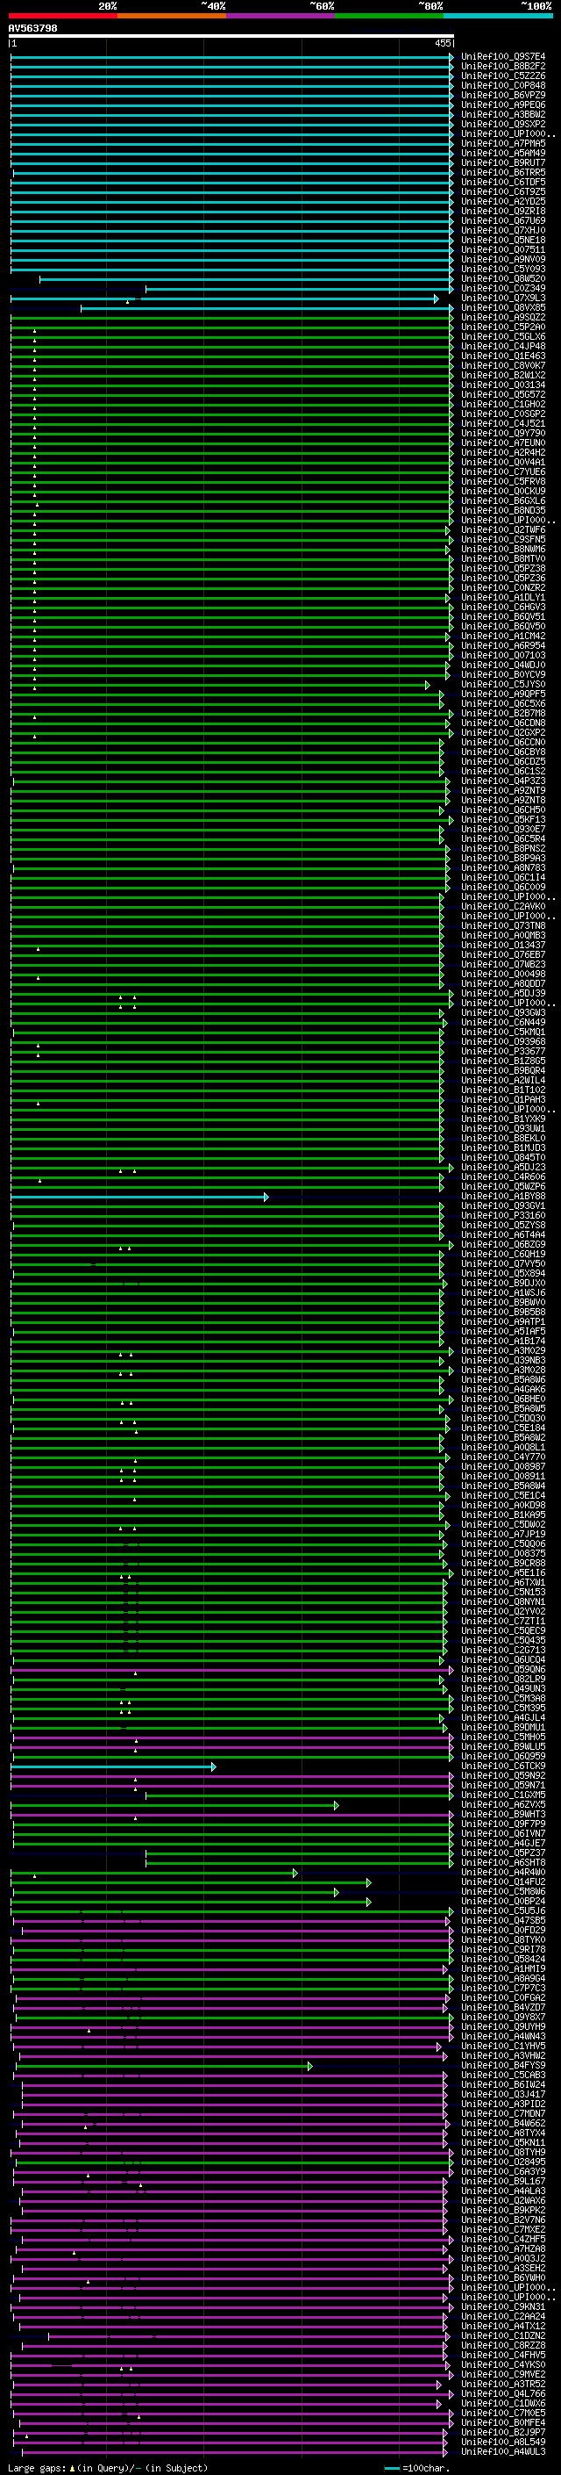Click the UniRef100_P33160 label
561x2475 pixels.
[503, 1216]
